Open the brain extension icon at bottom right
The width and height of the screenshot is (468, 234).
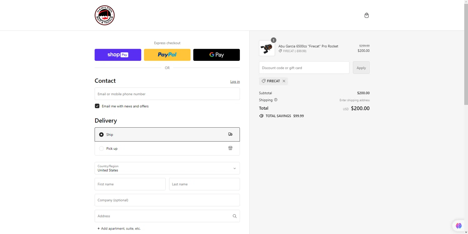click(459, 225)
